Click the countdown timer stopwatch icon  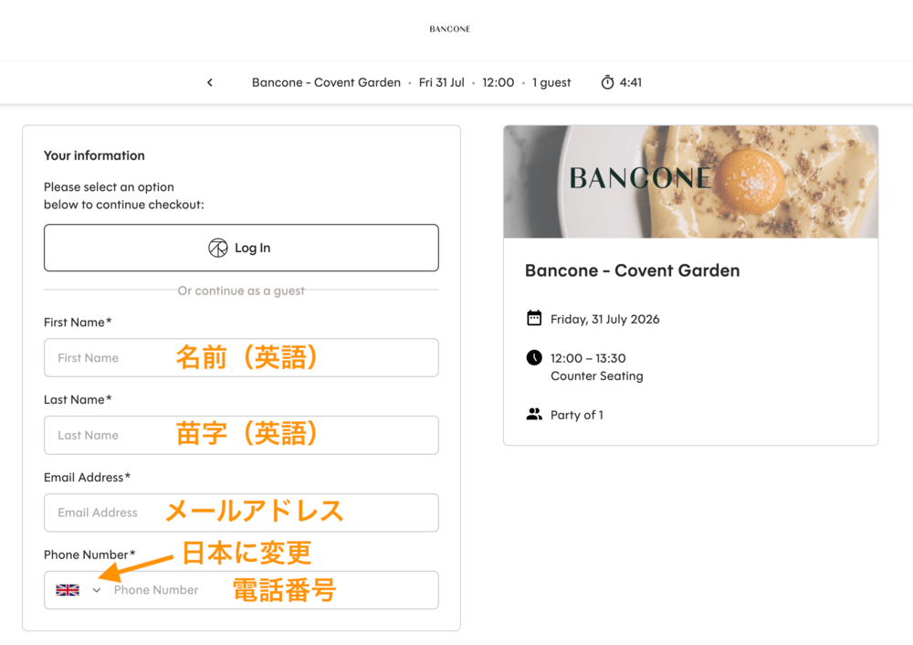point(607,82)
